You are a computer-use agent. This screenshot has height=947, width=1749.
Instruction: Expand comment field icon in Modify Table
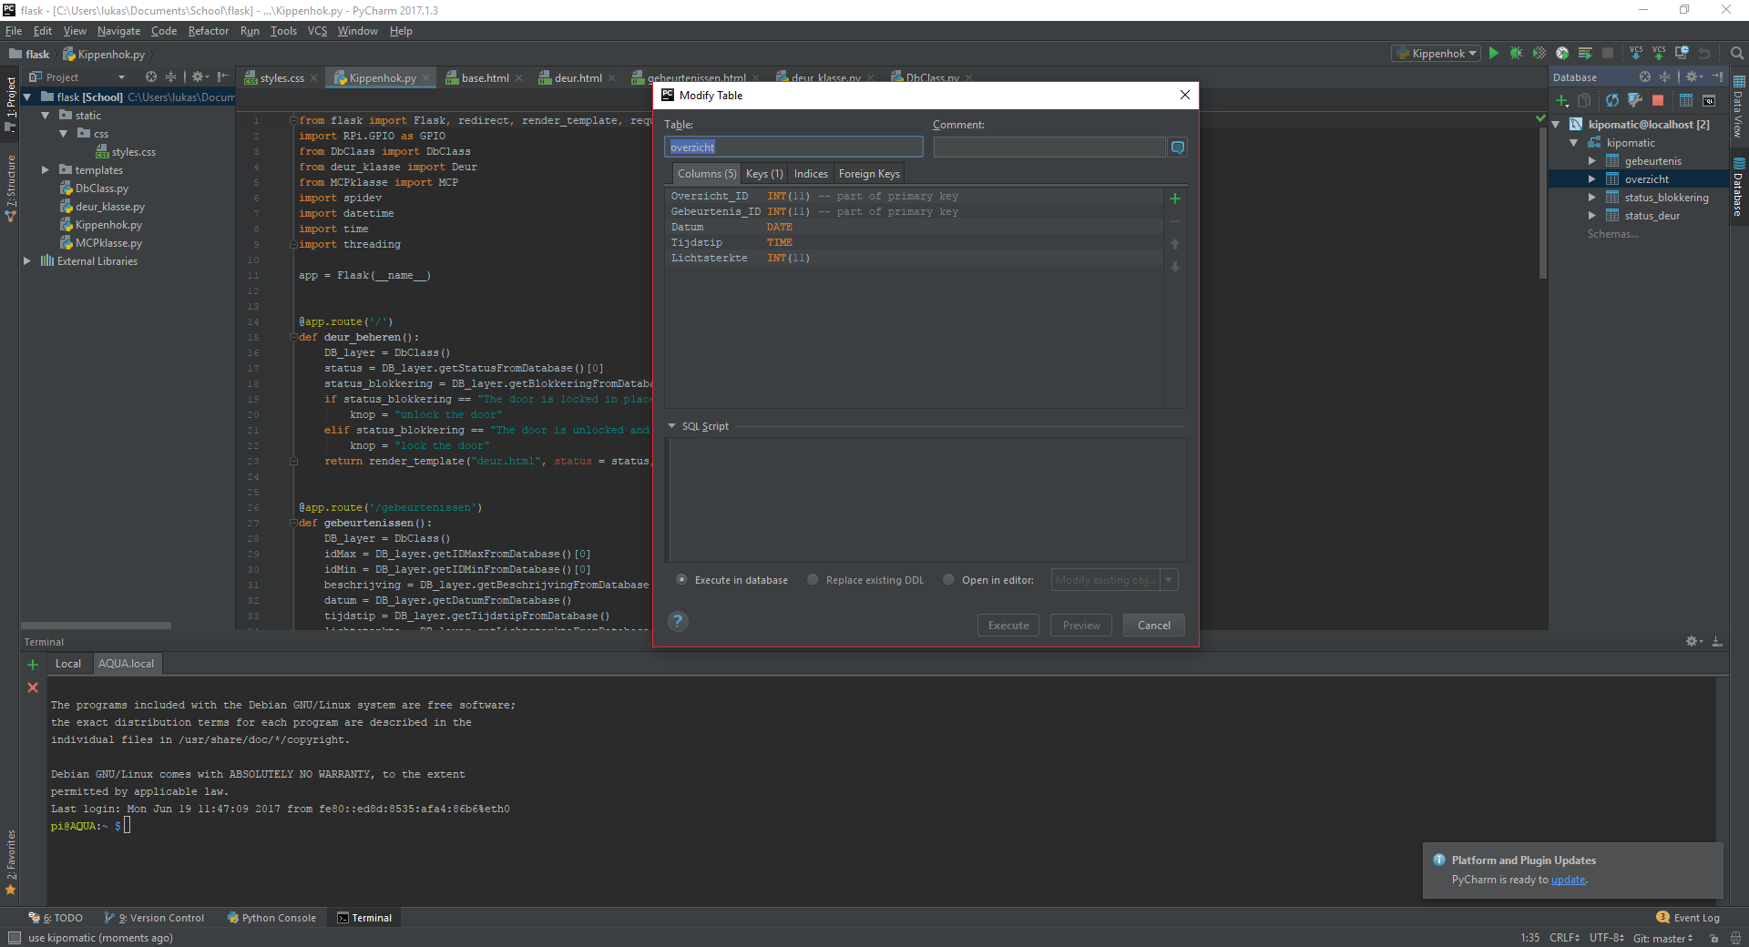[1178, 148]
